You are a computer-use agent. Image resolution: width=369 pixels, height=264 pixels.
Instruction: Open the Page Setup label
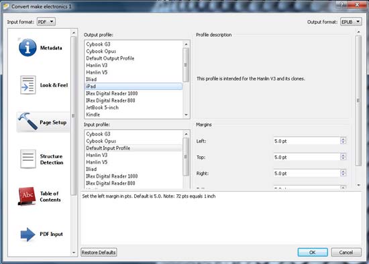(x=53, y=123)
